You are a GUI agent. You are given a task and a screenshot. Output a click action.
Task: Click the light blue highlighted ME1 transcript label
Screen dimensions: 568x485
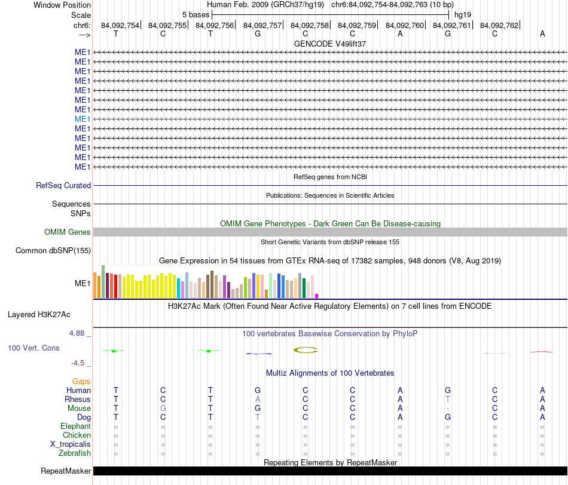coord(83,119)
